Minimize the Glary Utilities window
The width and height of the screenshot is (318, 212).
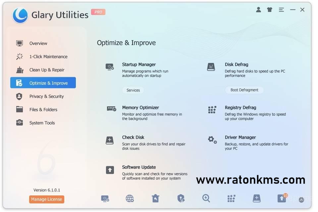(x=292, y=10)
